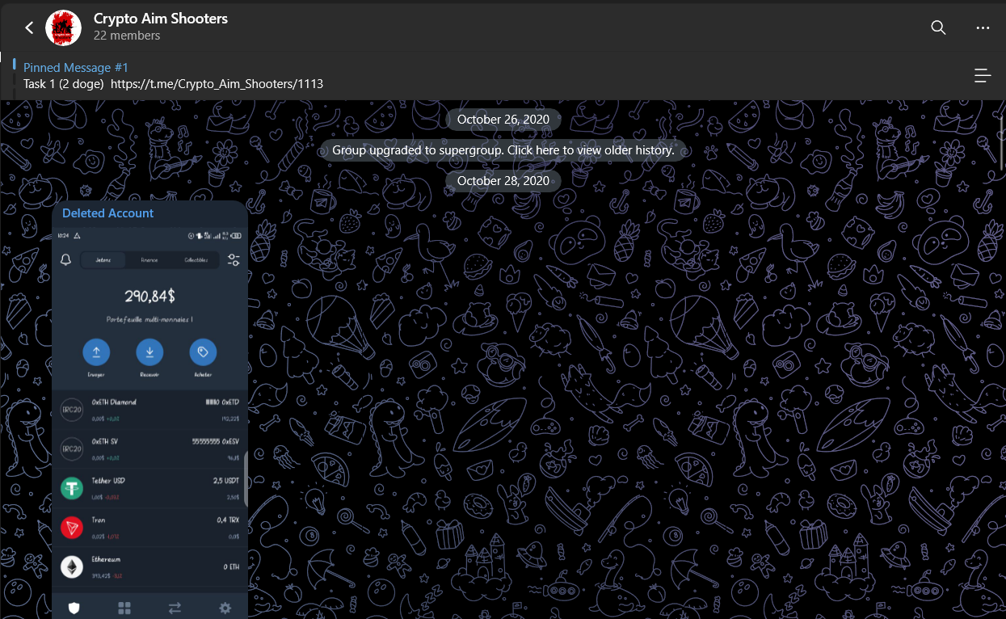
Task: Show the pinned messages list icon
Action: [x=983, y=76]
